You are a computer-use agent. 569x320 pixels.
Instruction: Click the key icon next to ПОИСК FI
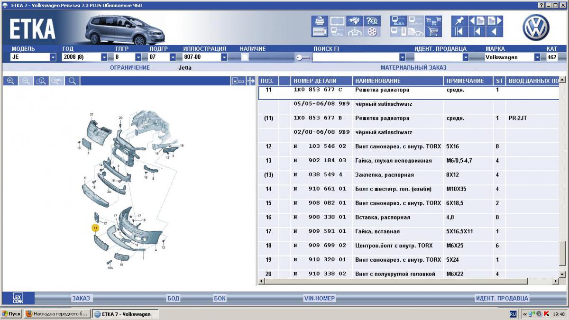point(303,57)
